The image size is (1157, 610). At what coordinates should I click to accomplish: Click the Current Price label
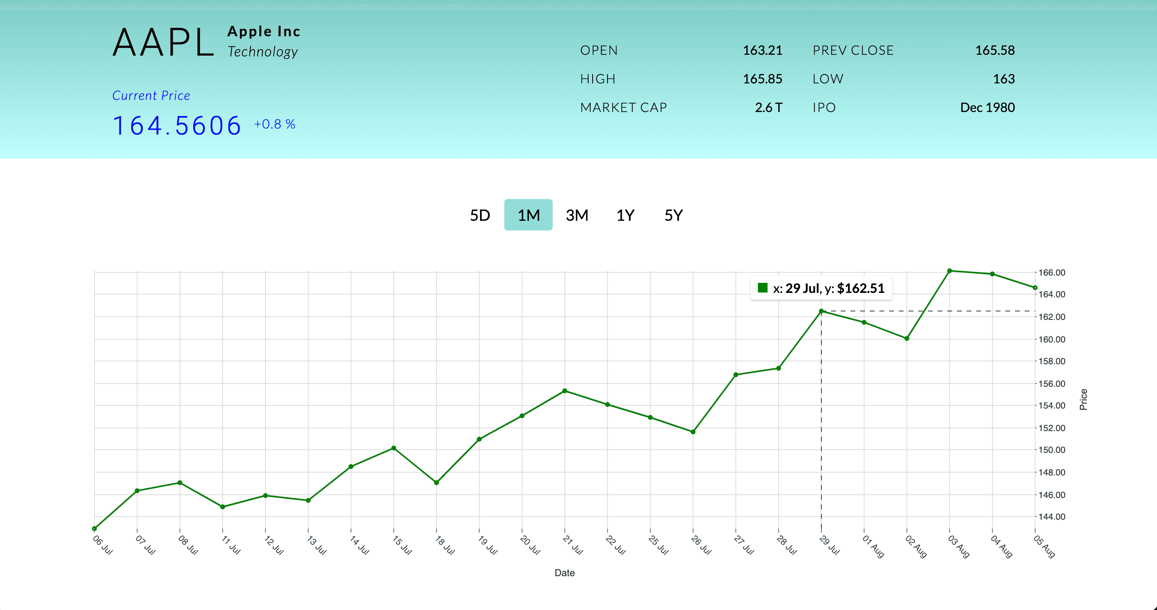tap(151, 95)
